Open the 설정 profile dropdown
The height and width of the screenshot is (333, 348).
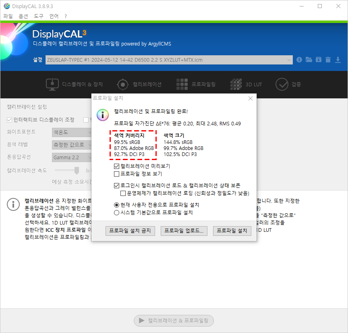[169, 60]
